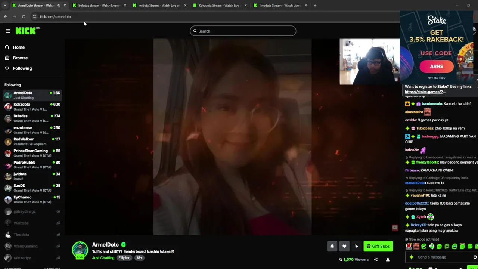
Task: Click the browser back arrow
Action: point(5,16)
